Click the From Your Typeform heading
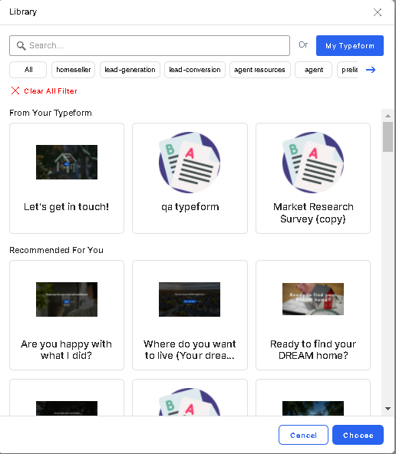Image resolution: width=396 pixels, height=454 pixels. 51,113
